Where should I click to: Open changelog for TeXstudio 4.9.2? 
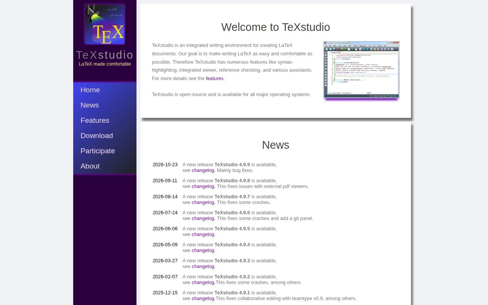click(x=203, y=283)
